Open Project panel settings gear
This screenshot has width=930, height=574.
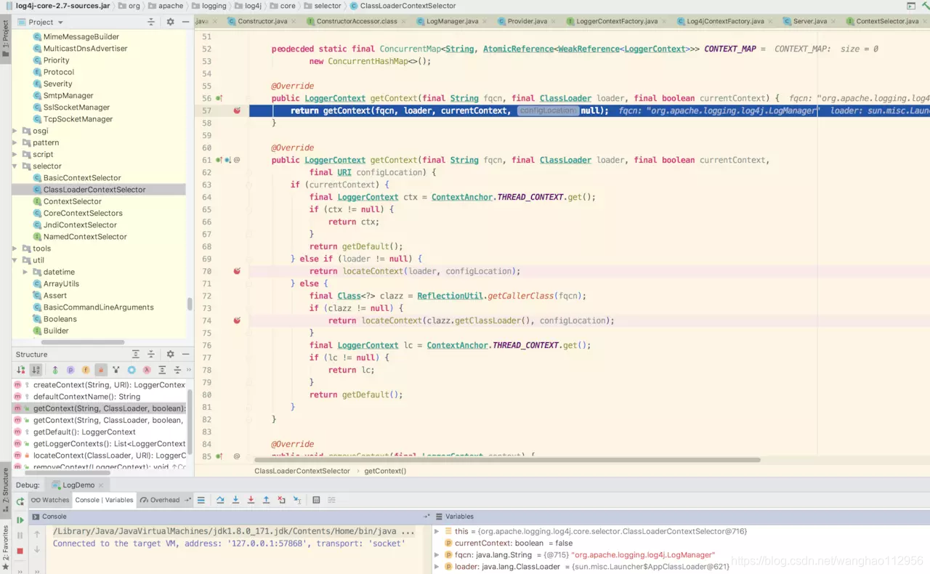171,22
